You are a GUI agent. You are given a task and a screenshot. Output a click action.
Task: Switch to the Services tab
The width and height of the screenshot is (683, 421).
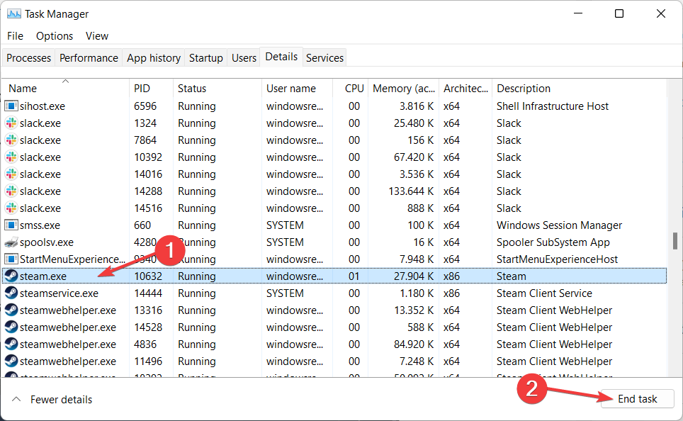coord(324,58)
